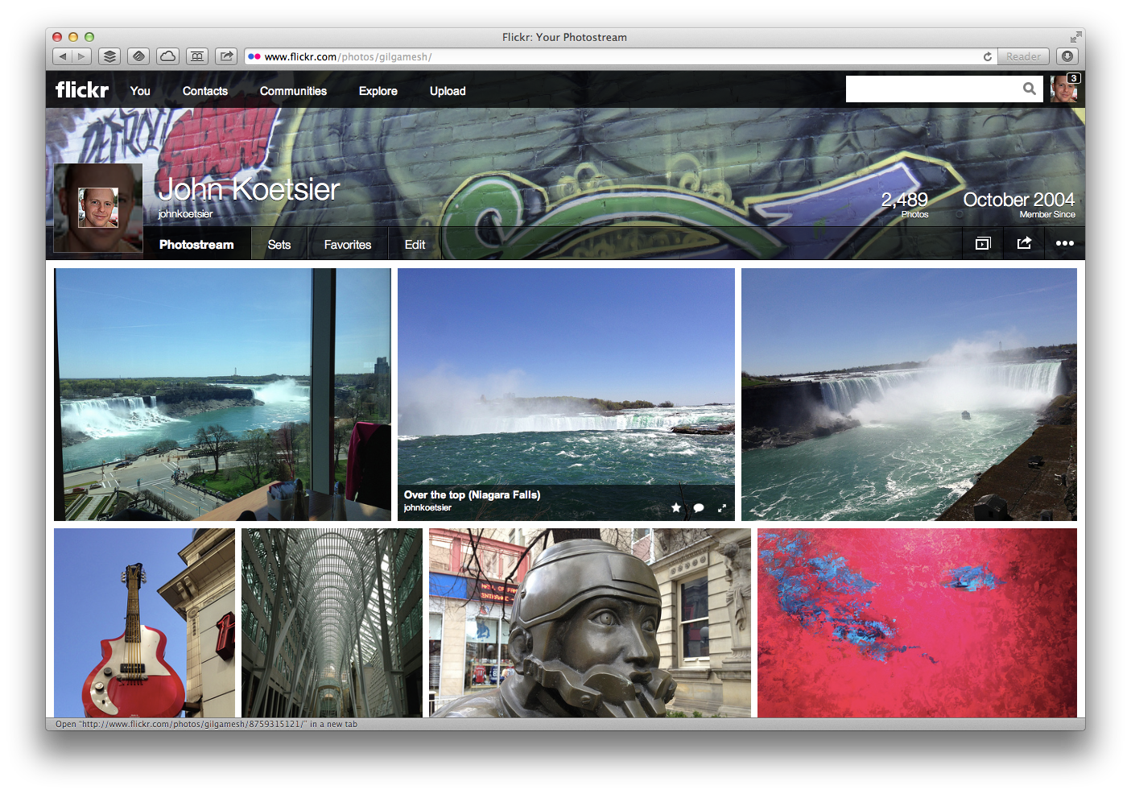
Task: Switch to the Favorites tab
Action: click(x=348, y=244)
